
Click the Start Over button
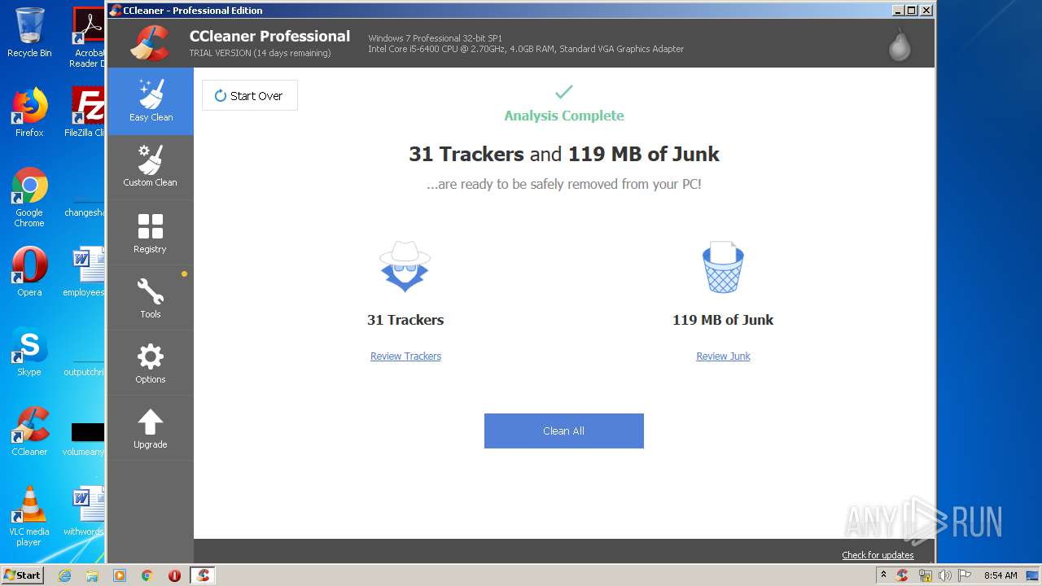tap(250, 95)
